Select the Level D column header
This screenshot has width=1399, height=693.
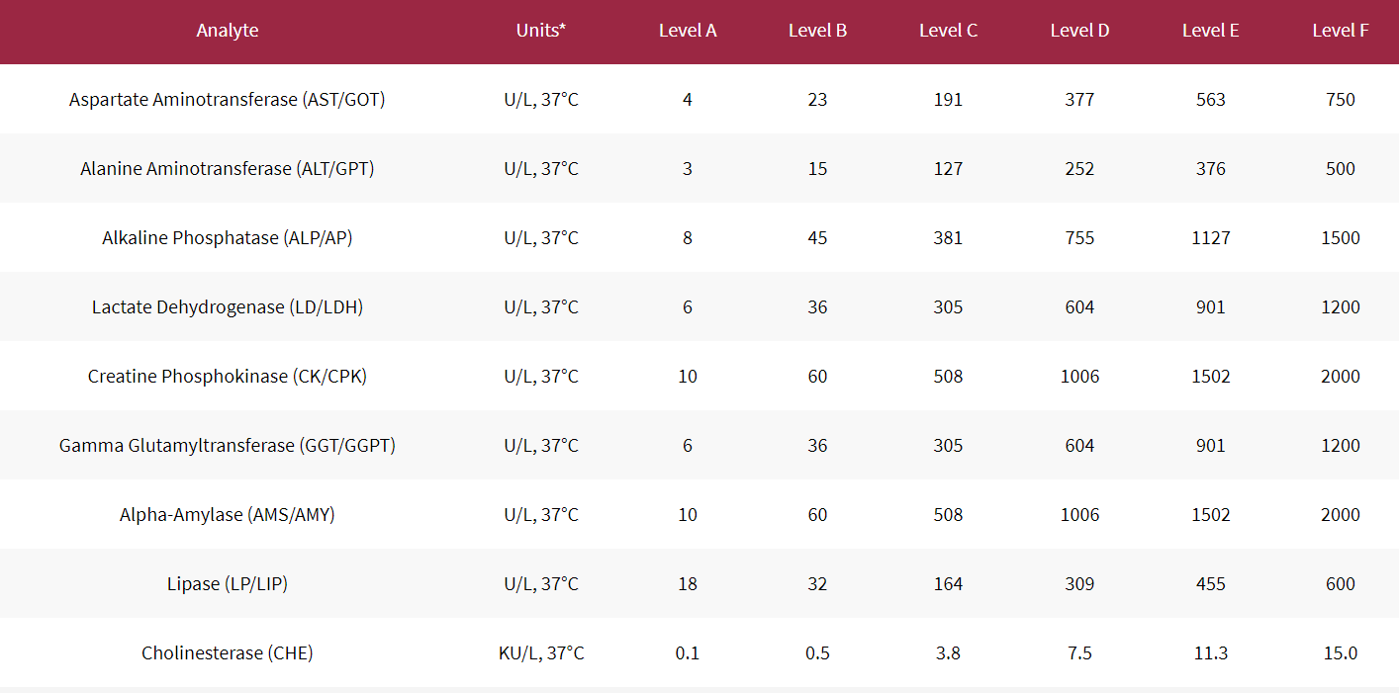pos(1079,31)
